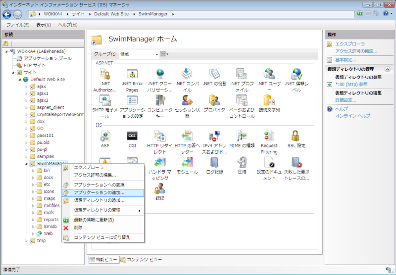This screenshot has height=275, width=396.
Task: Click the Back navigation arrow button
Action: pyautogui.click(x=7, y=14)
